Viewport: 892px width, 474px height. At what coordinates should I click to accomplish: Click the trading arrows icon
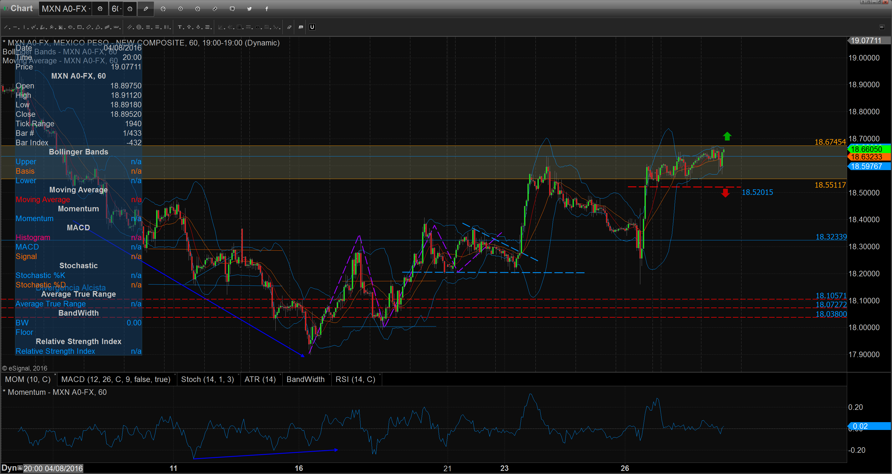pyautogui.click(x=215, y=9)
